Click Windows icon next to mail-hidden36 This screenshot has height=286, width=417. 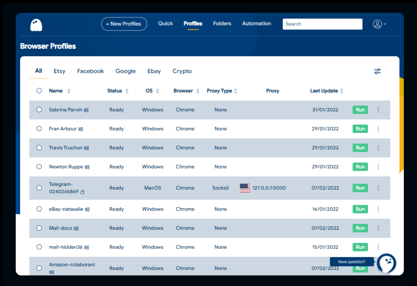tap(86, 247)
